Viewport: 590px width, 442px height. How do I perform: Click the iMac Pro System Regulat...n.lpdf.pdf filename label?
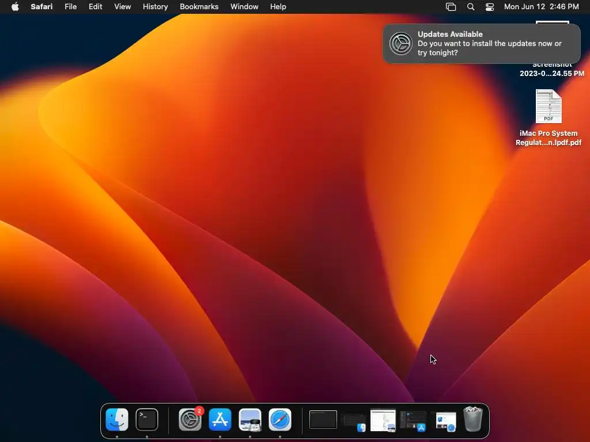(549, 138)
